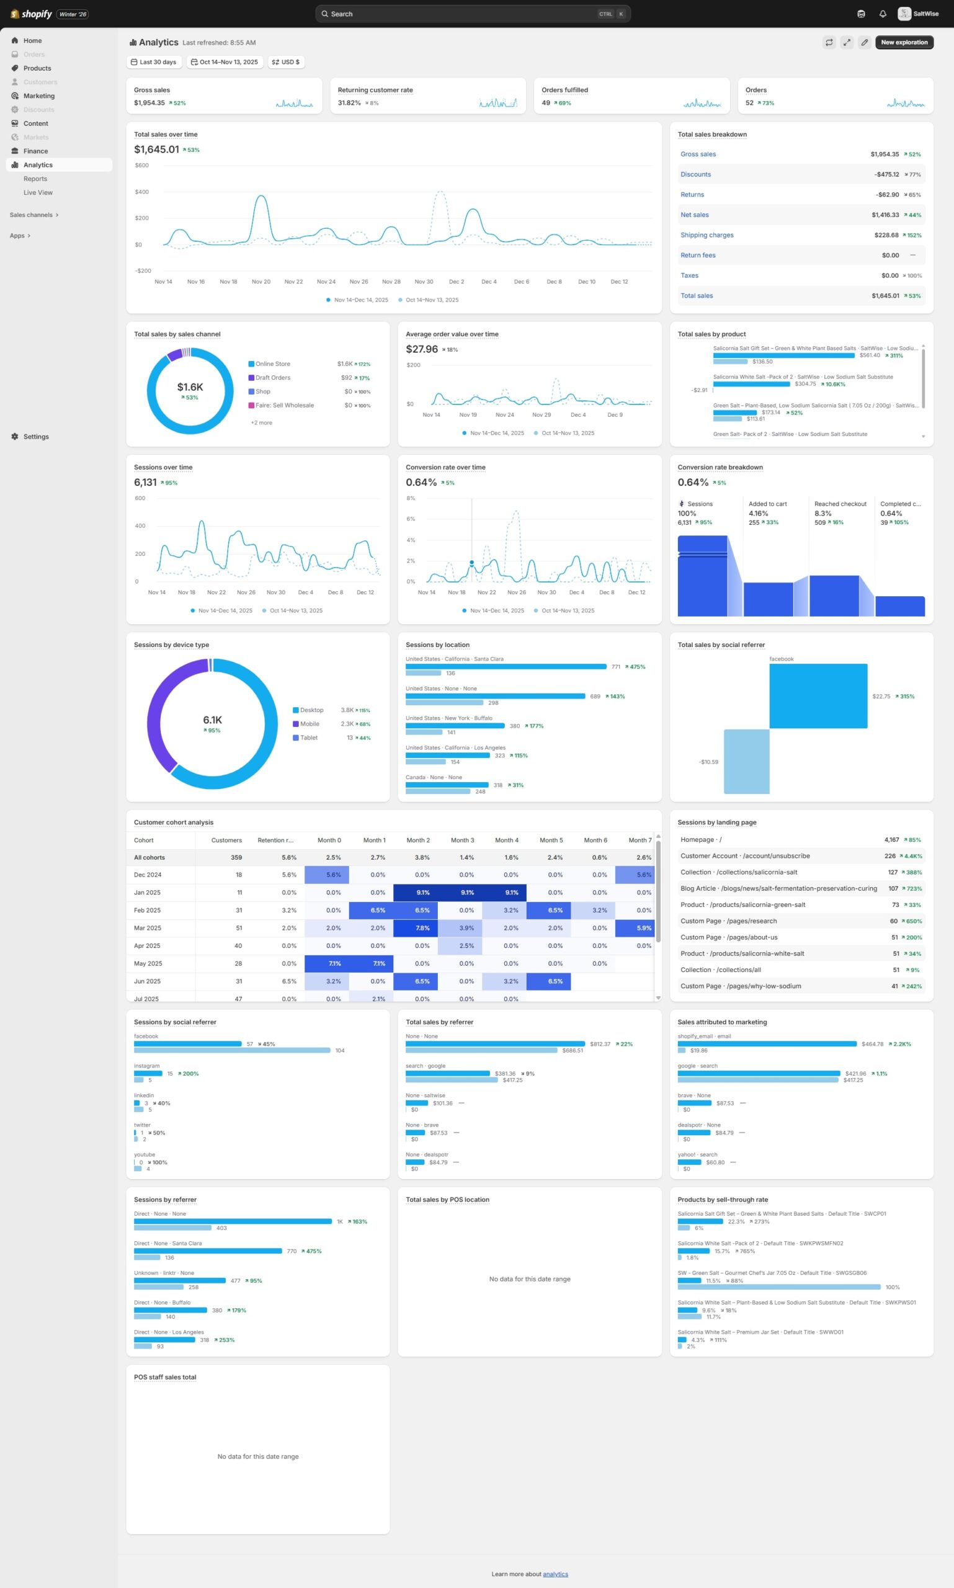
Task: Follow the analytics link in the footer
Action: 555,1574
